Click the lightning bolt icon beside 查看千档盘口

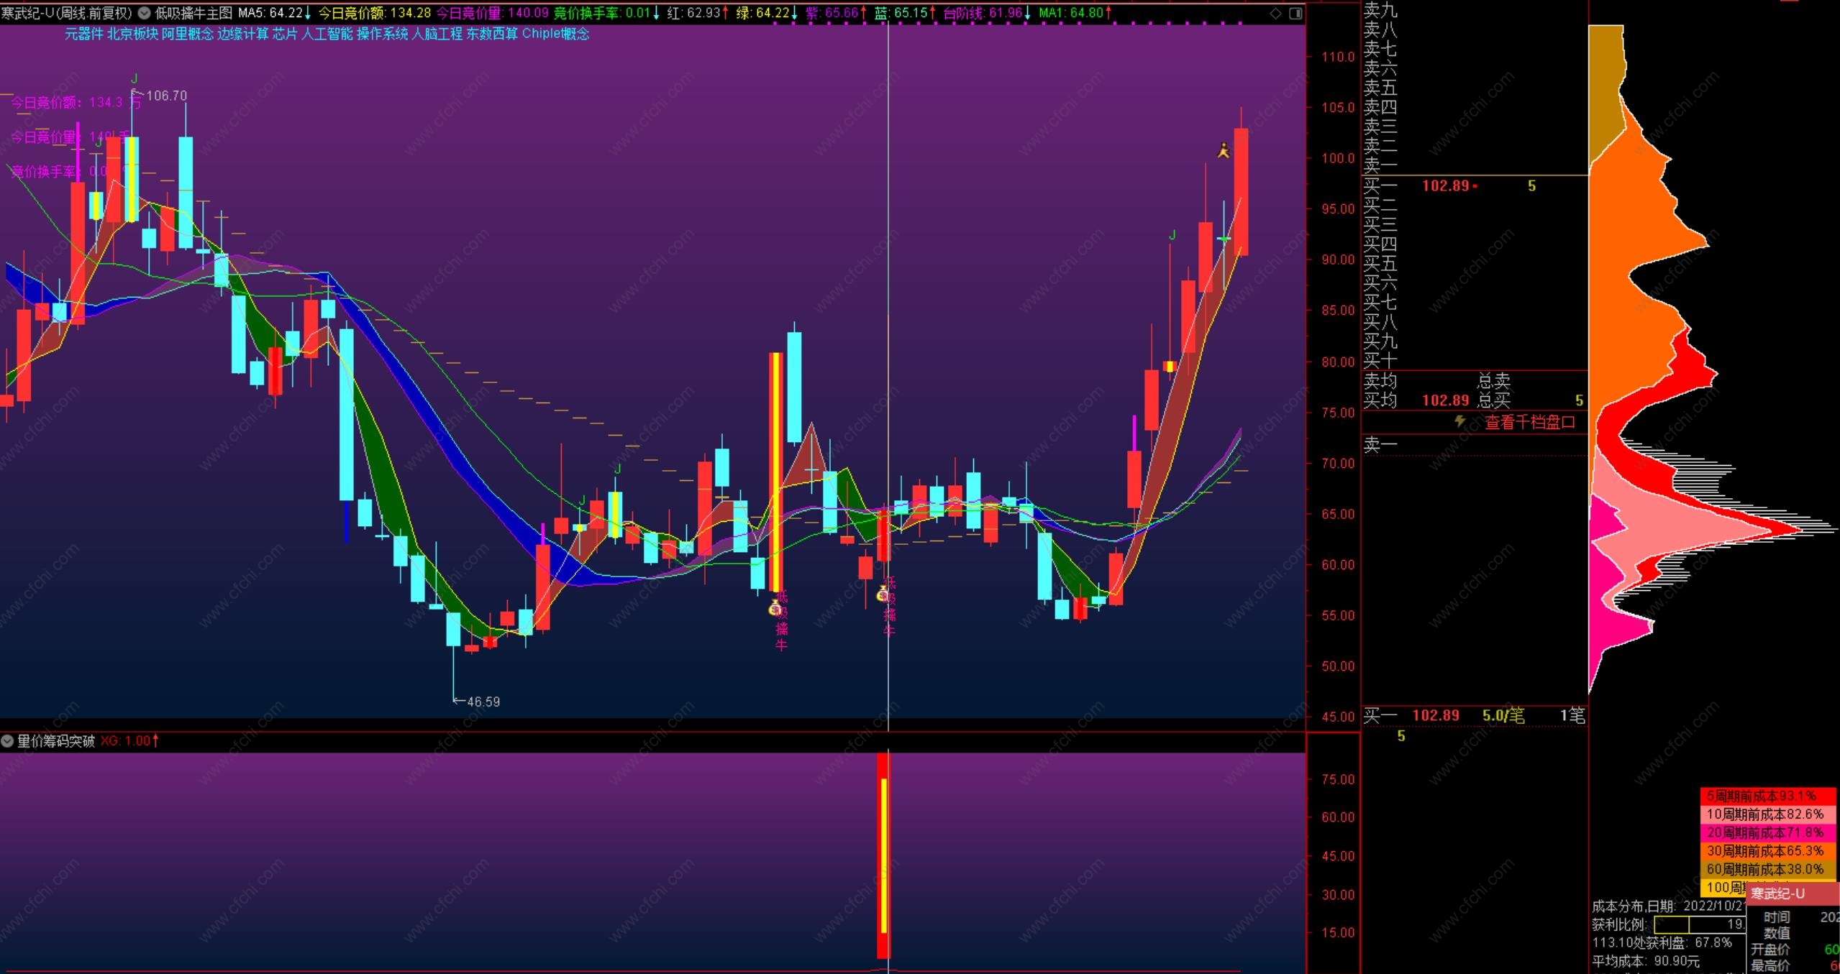1460,421
